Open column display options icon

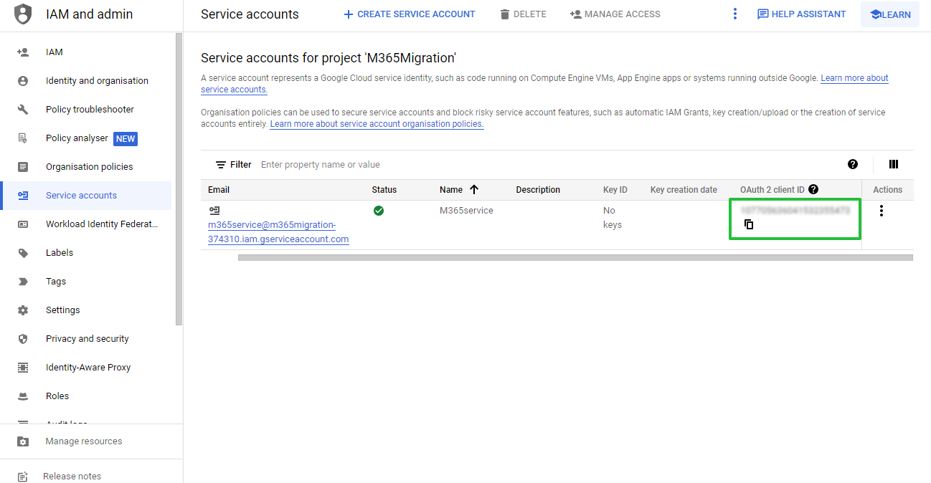[x=894, y=164]
